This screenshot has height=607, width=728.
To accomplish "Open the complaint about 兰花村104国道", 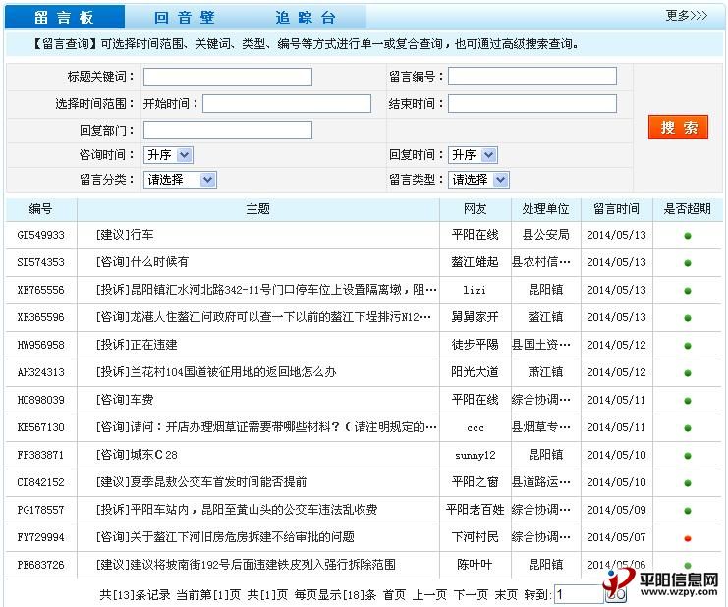I will pyautogui.click(x=216, y=372).
